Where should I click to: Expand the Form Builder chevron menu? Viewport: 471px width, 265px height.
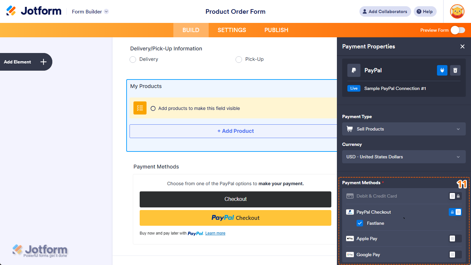[x=106, y=11]
